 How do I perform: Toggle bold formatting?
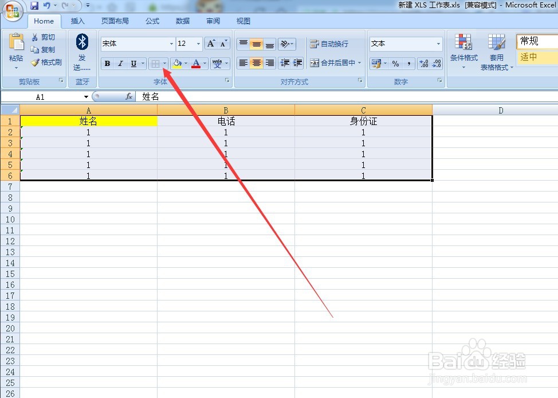point(107,64)
